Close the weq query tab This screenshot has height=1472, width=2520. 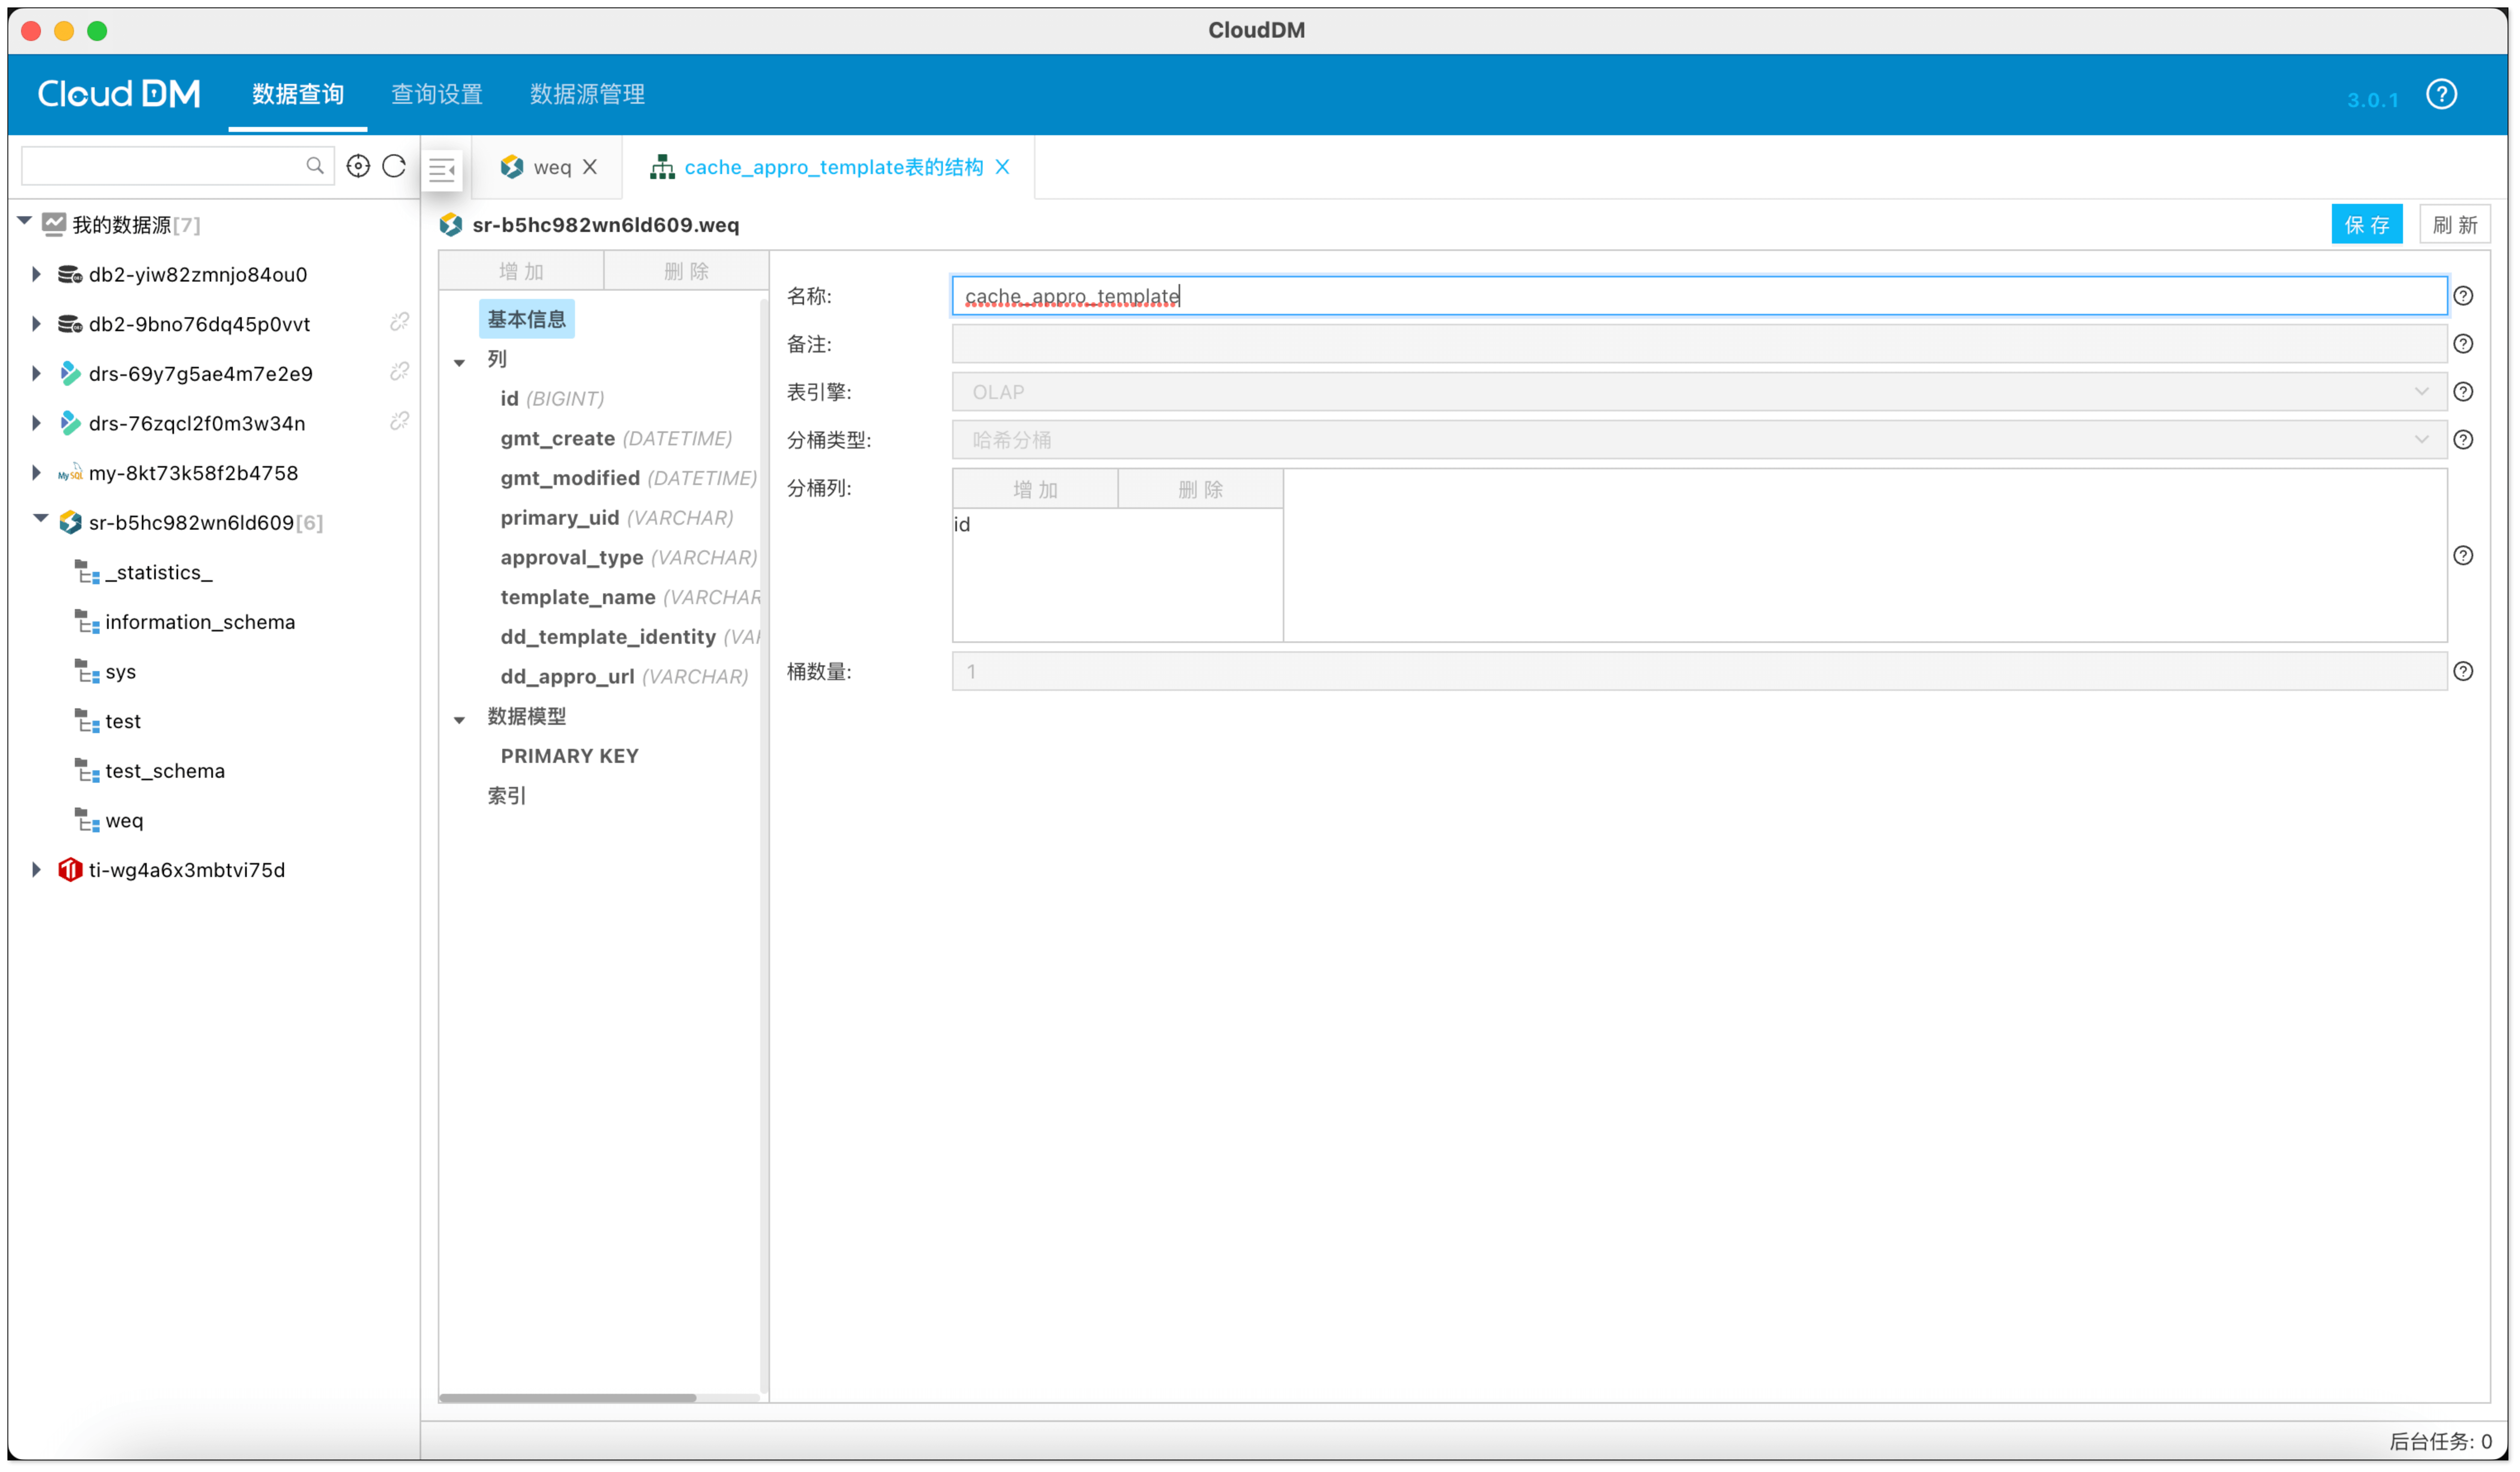click(590, 167)
